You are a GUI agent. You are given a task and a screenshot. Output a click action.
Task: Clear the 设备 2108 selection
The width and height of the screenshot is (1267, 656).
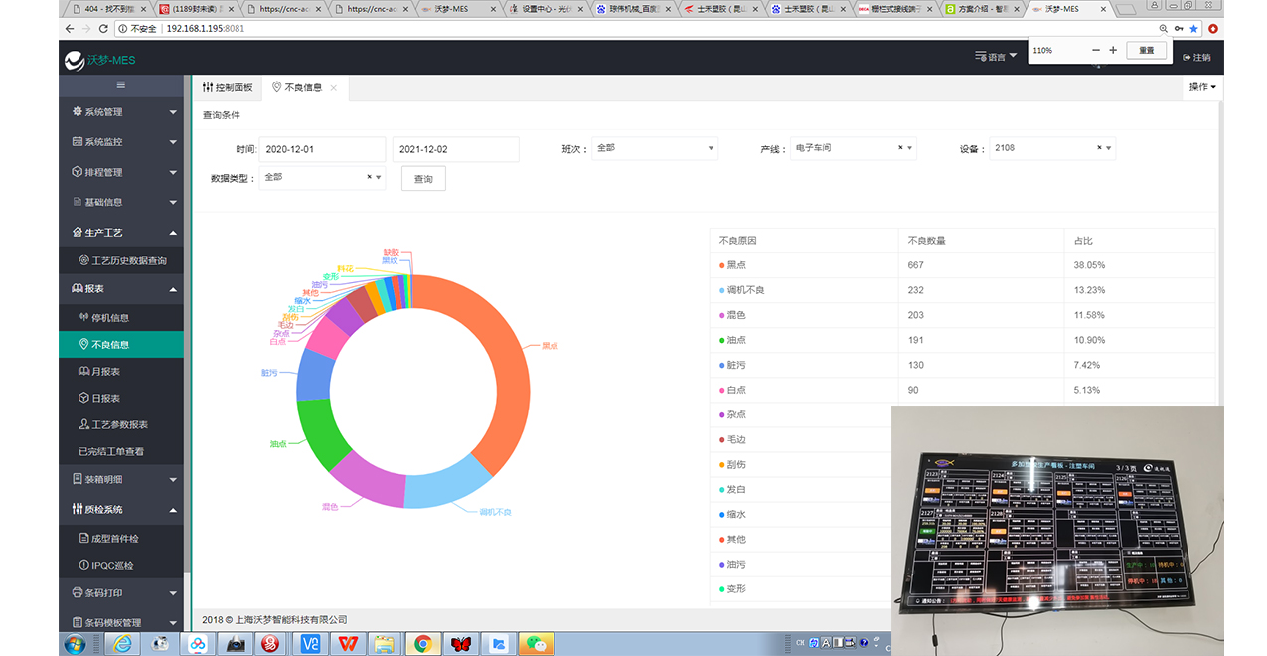coord(1099,148)
